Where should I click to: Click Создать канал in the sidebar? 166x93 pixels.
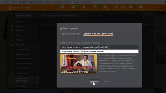tap(22, 73)
